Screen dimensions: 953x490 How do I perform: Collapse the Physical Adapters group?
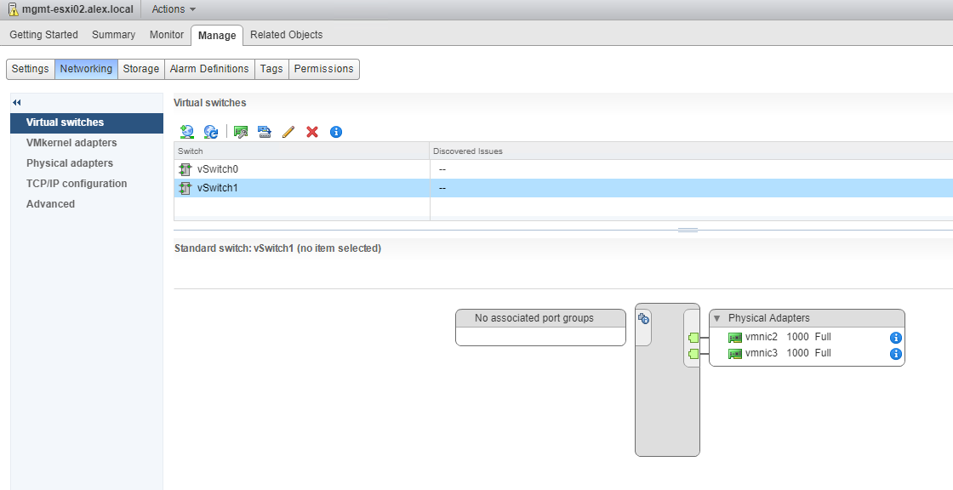tap(716, 318)
